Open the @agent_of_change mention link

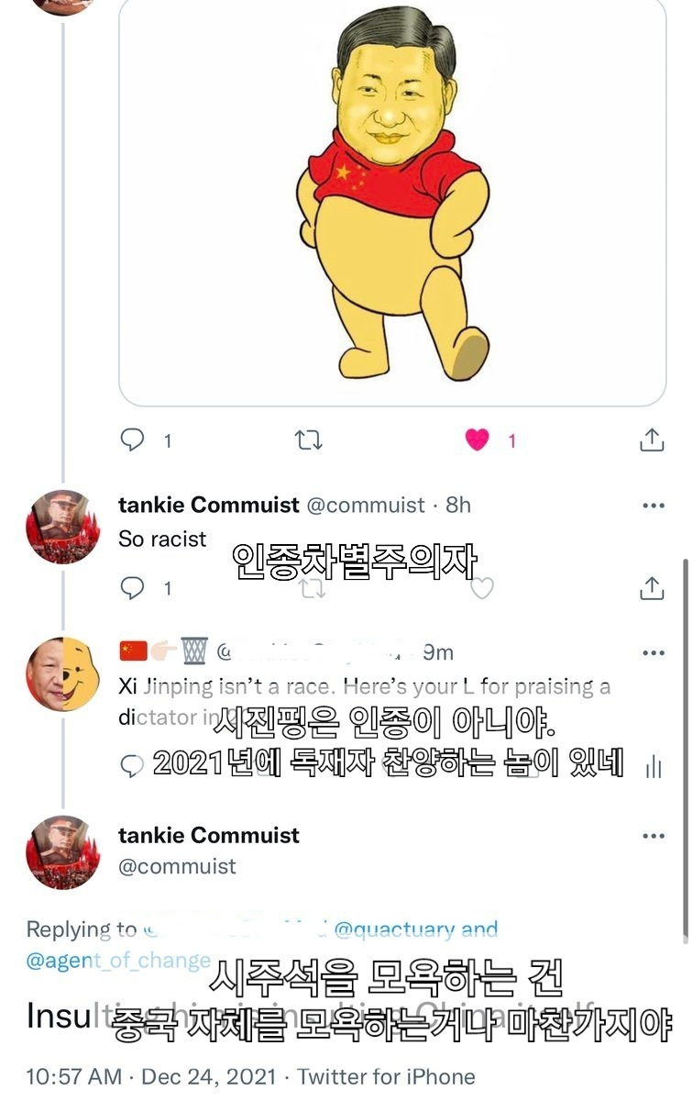[117, 961]
